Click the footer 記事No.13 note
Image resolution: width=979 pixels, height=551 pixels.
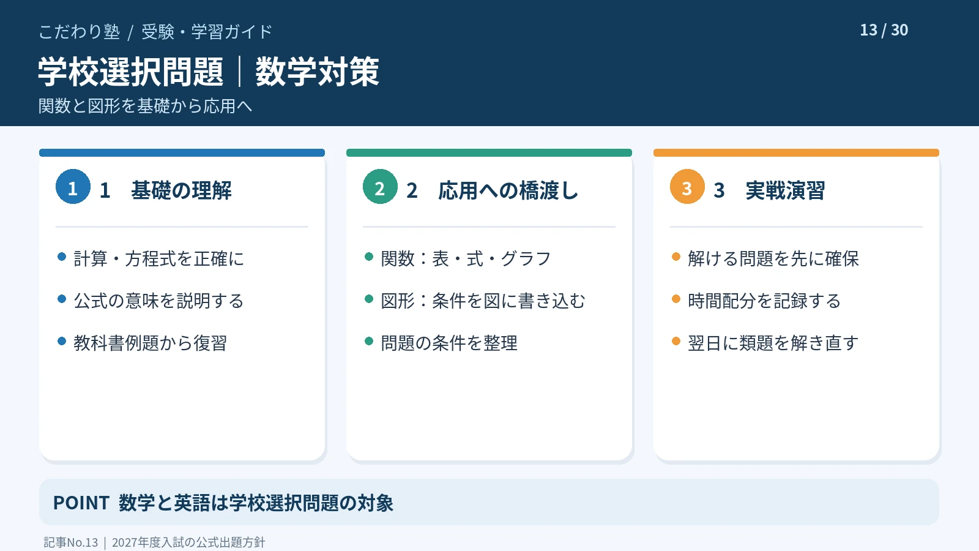pos(154,542)
